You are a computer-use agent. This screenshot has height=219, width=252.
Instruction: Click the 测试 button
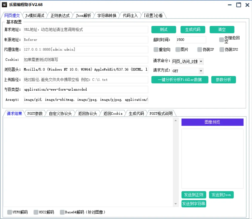pyautogui.click(x=164, y=29)
